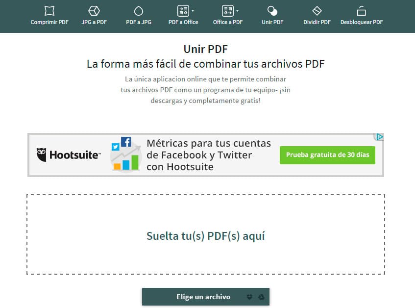Select the JPG a PDF menu label
This screenshot has height=308, width=415.
[x=94, y=22]
